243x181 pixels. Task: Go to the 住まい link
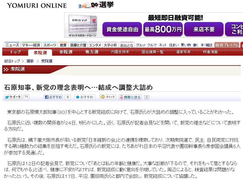pyautogui.click(x=174, y=45)
